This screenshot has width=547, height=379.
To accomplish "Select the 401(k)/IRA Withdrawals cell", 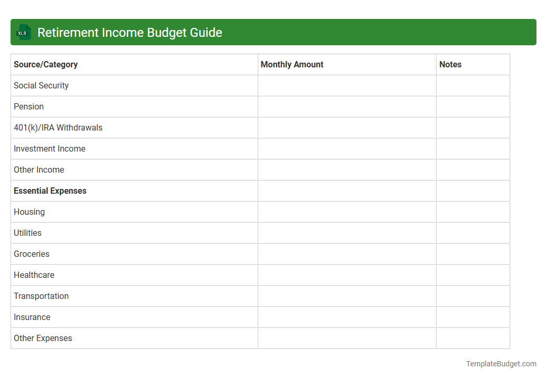I will pos(58,127).
